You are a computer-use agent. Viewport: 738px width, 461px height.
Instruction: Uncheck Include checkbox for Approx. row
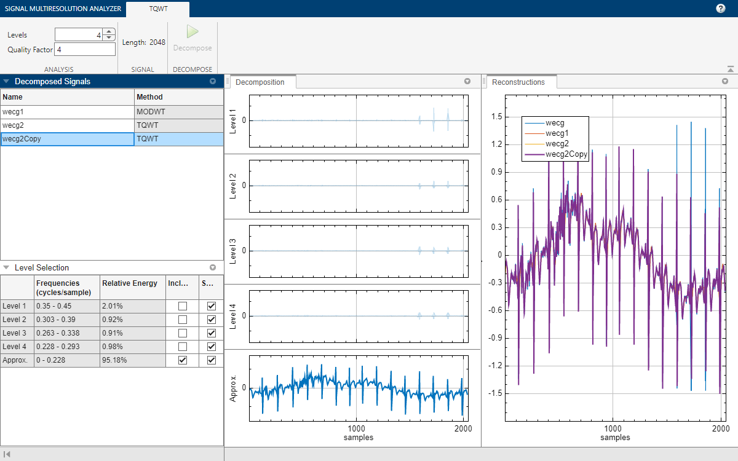point(182,360)
